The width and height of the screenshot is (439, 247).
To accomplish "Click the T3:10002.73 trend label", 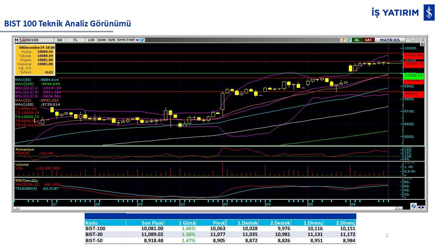I will (27, 117).
